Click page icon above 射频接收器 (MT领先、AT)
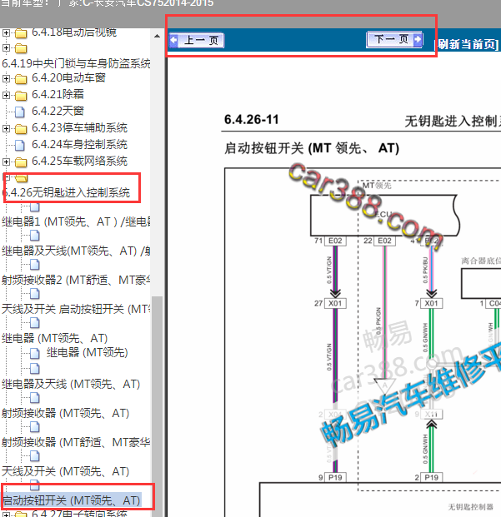This screenshot has height=517, width=501. [35, 398]
